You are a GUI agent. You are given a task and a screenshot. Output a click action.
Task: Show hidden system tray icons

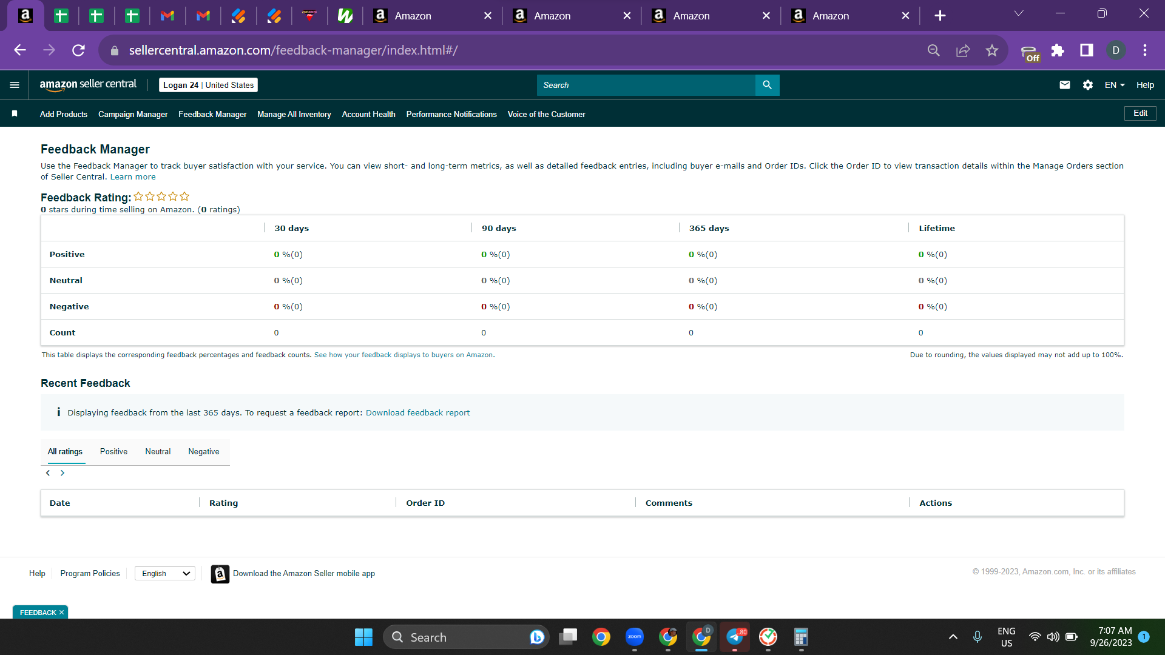point(953,637)
